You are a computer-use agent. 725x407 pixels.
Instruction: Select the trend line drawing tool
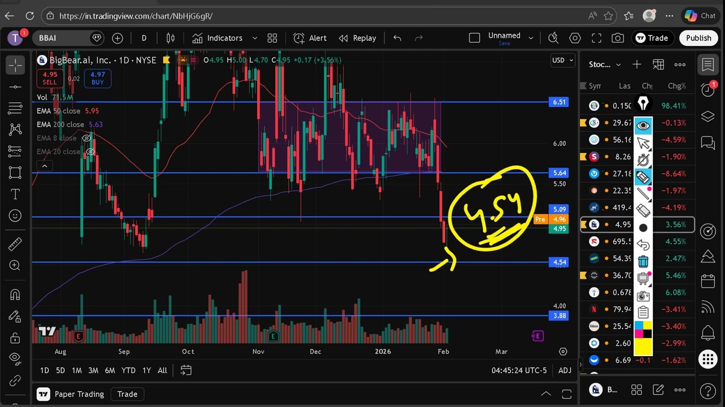pos(15,86)
